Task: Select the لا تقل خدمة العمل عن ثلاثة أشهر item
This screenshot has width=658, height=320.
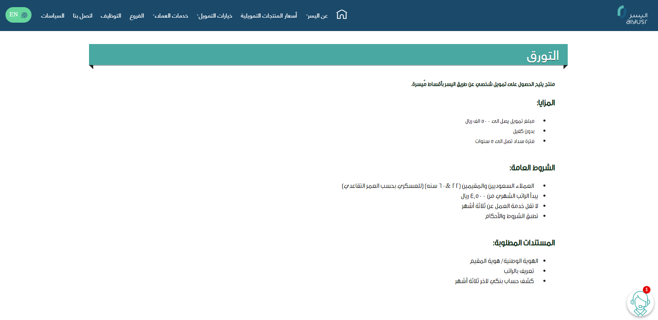Action: pos(500,206)
